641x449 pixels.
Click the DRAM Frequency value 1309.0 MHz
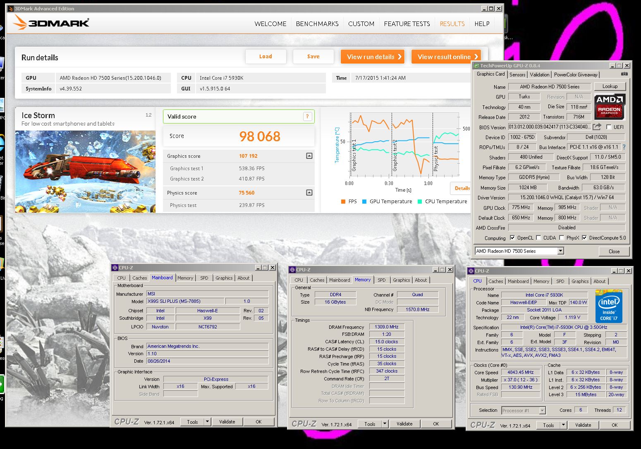click(x=387, y=327)
